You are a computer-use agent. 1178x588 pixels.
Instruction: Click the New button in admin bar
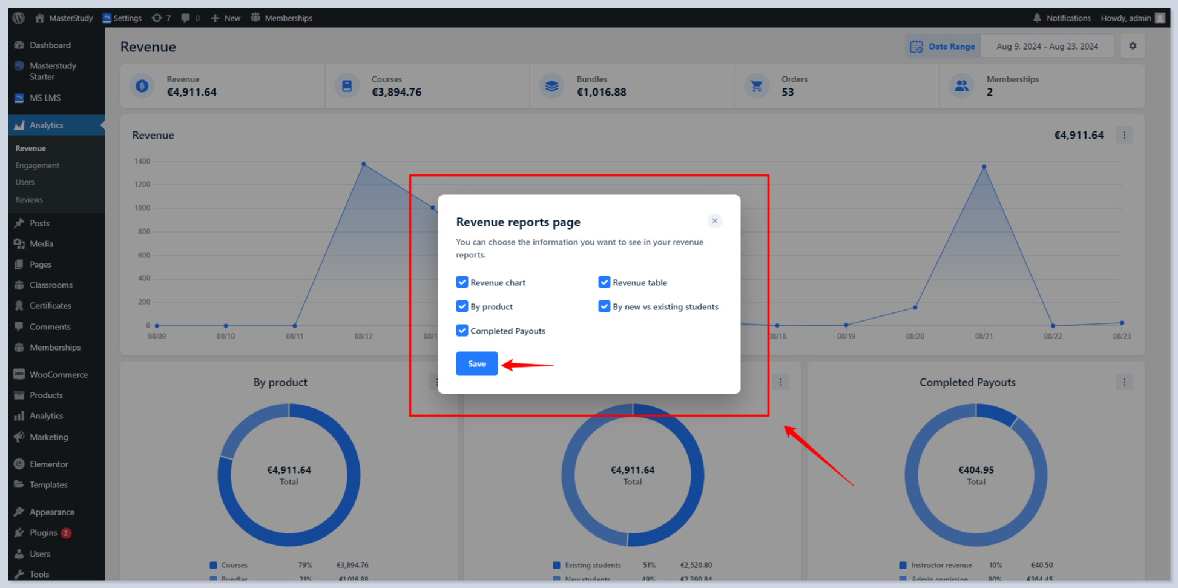pyautogui.click(x=226, y=18)
